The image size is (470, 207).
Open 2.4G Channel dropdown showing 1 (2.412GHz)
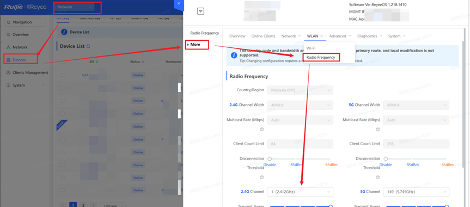pos(300,191)
